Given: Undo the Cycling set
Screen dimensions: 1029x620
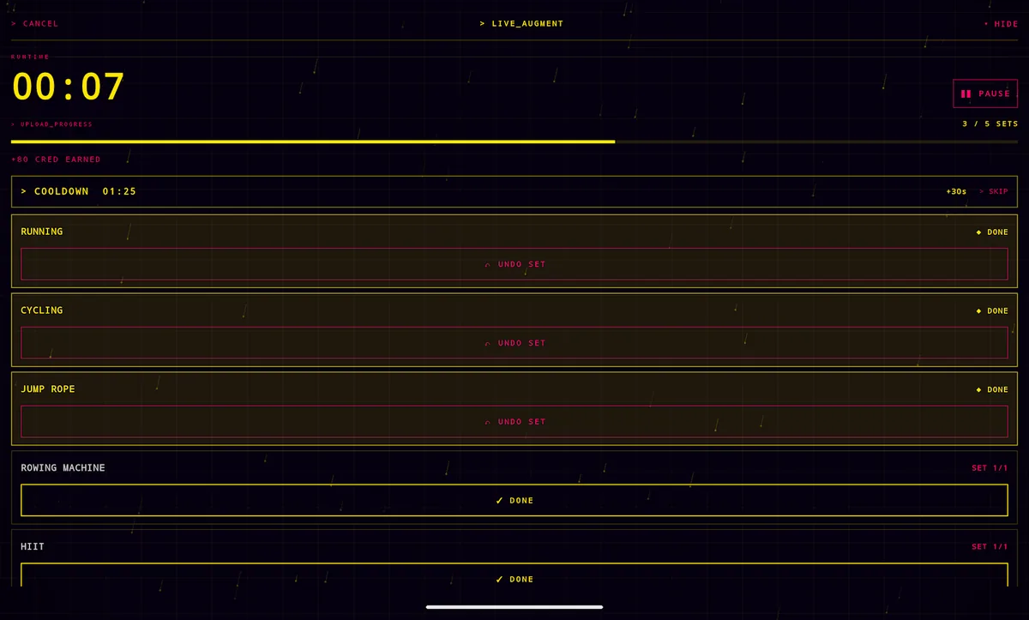Looking at the screenshot, I should (514, 343).
